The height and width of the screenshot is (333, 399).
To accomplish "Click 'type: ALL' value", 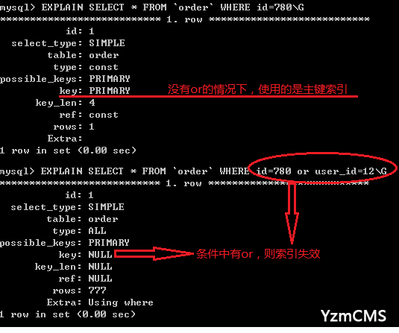I will (x=97, y=231).
